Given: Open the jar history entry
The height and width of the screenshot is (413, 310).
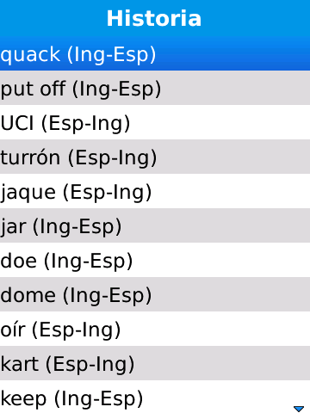Looking at the screenshot, I should point(155,225).
